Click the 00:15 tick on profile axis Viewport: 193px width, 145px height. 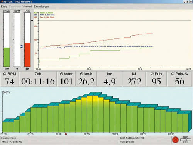point(87,134)
